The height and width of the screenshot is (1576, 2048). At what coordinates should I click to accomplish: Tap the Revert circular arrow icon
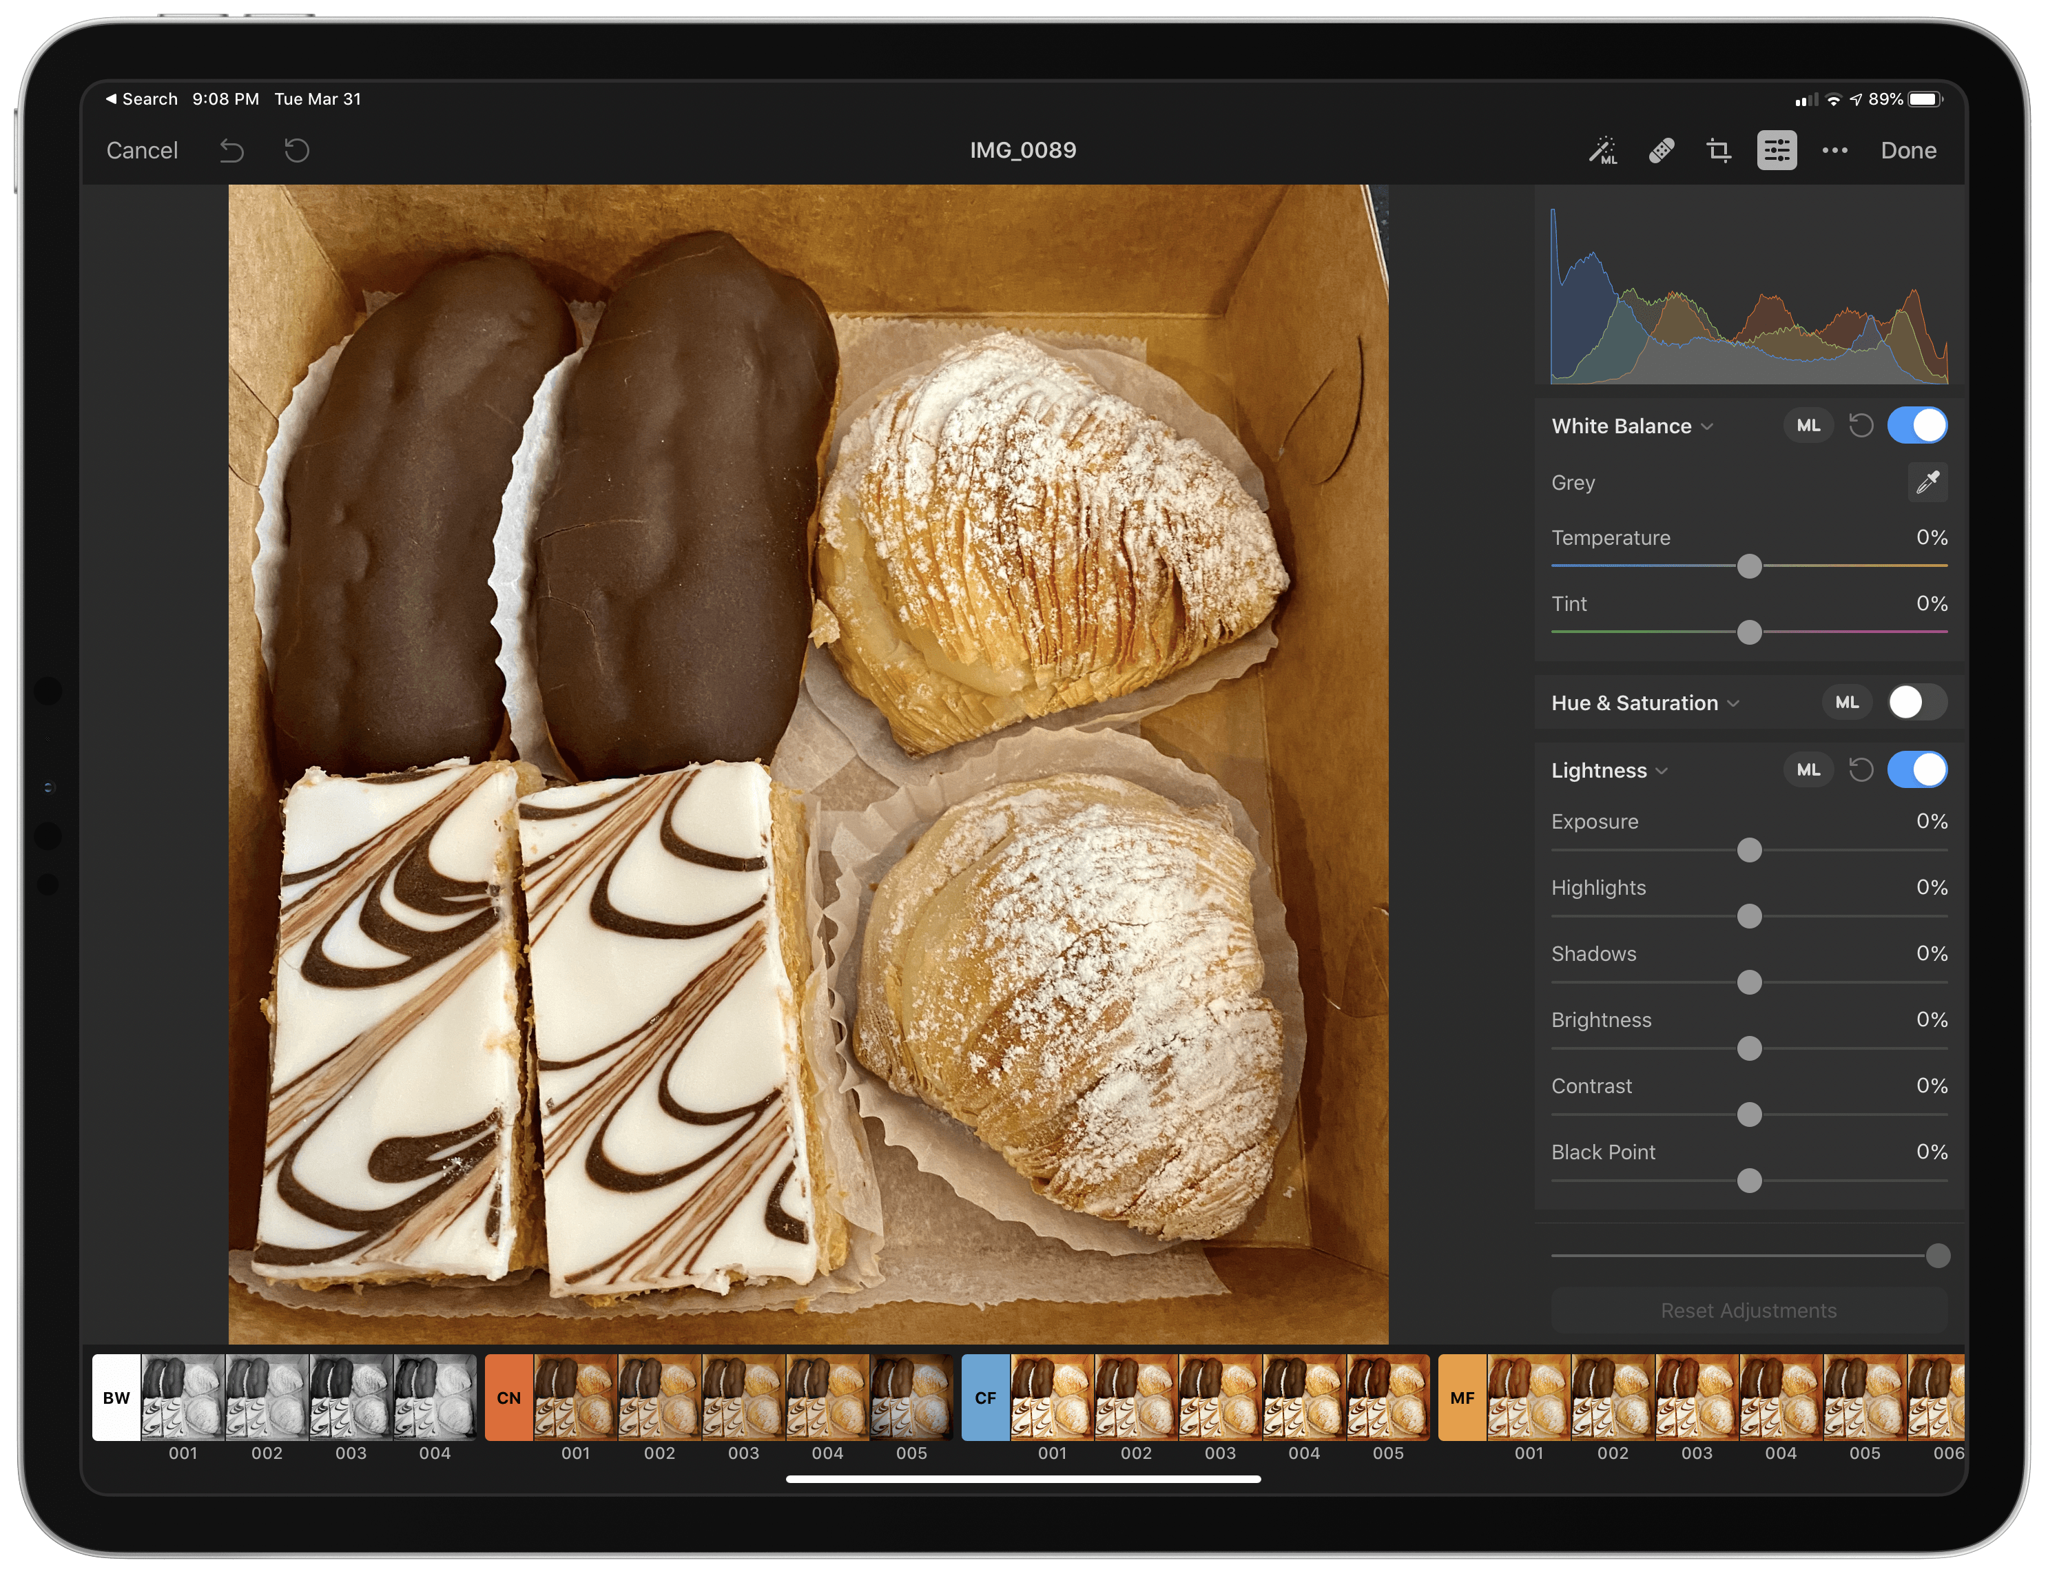pos(296,150)
